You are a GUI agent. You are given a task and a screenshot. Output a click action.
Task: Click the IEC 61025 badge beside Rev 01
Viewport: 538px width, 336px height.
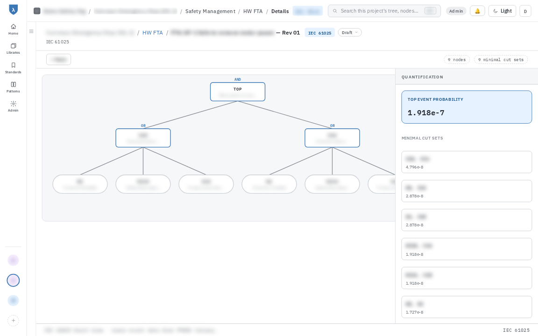(320, 33)
